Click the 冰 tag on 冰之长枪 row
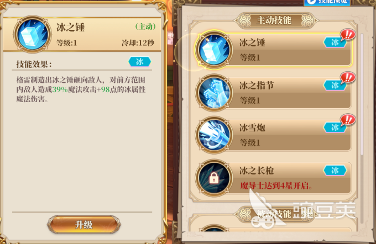The height and width of the screenshot is (244, 376). pos(335,170)
